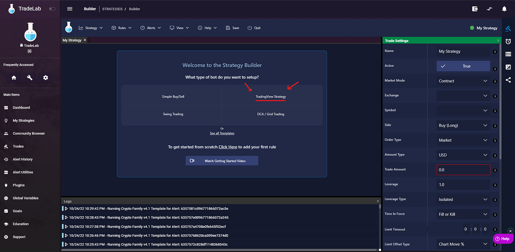515x252 pixels.
Task: Open the purple Help chat button
Action: click(x=503, y=239)
